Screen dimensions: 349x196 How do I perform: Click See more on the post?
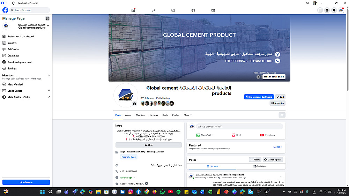point(217,185)
